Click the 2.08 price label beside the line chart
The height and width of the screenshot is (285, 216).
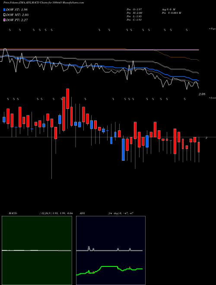pyautogui.click(x=202, y=94)
